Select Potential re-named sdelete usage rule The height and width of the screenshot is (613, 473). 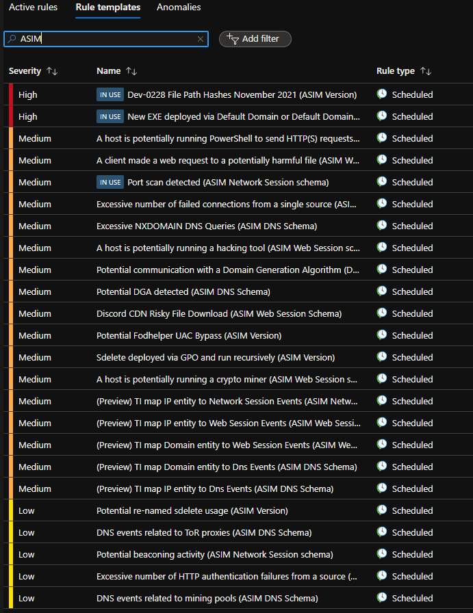click(x=192, y=510)
